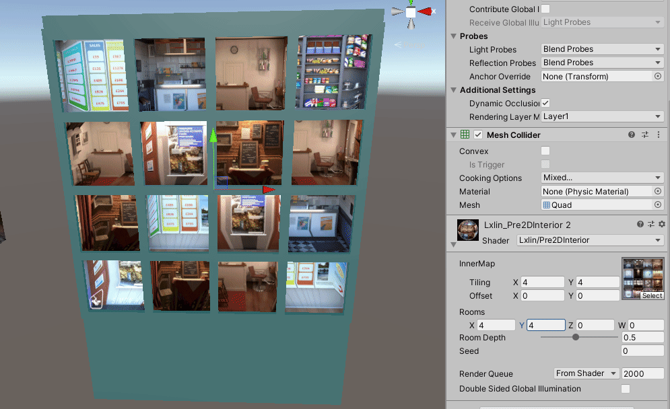This screenshot has height=409, width=670.
Task: Toggle Double Sided Global Illumination checkbox
Action: pos(626,389)
